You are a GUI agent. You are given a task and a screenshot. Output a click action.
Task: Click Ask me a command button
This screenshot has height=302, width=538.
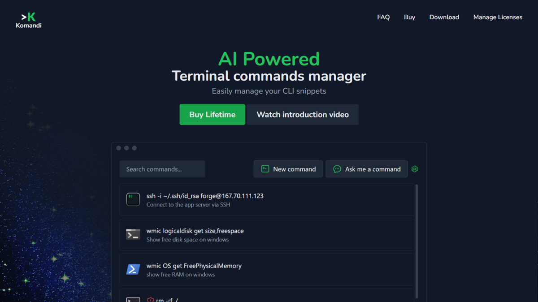click(x=366, y=169)
